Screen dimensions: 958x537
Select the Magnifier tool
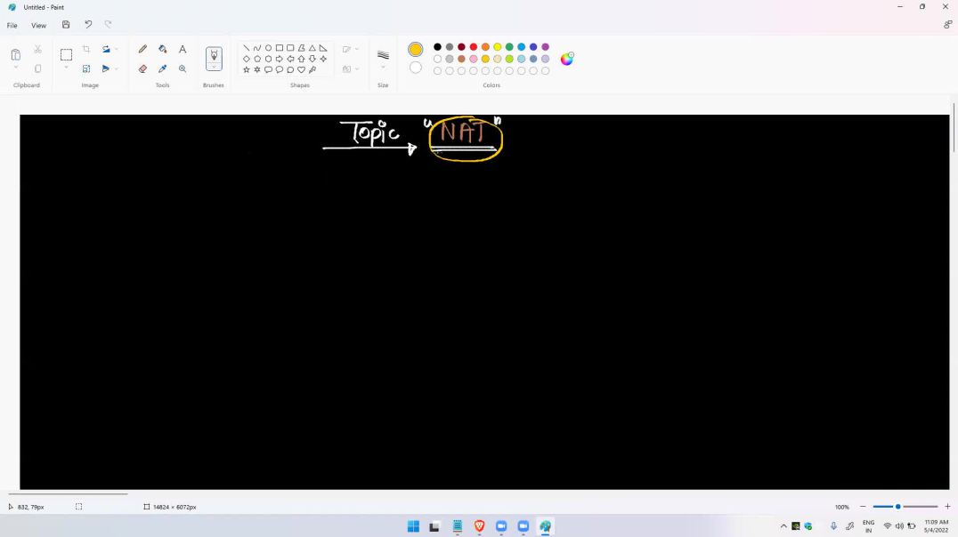tap(182, 69)
